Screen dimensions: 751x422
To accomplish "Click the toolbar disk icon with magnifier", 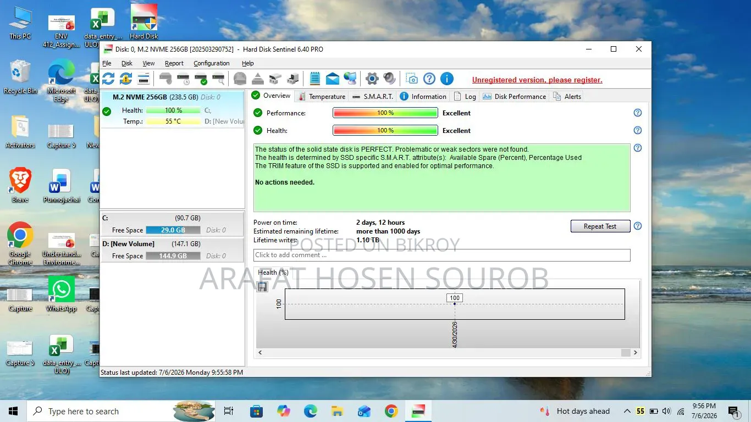I will click(218, 79).
